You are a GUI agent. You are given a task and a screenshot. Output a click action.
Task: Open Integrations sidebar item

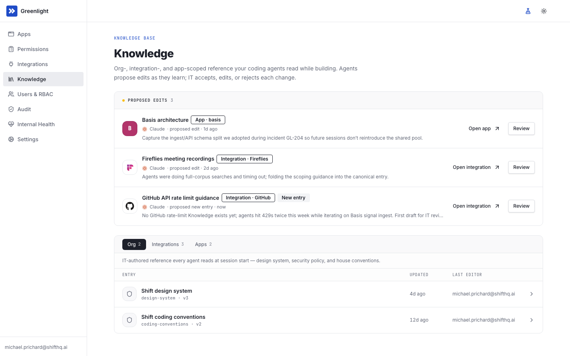43,64
